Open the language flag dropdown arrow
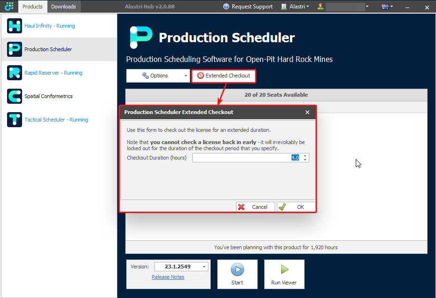This screenshot has height=298, width=436. pyautogui.click(x=391, y=7)
